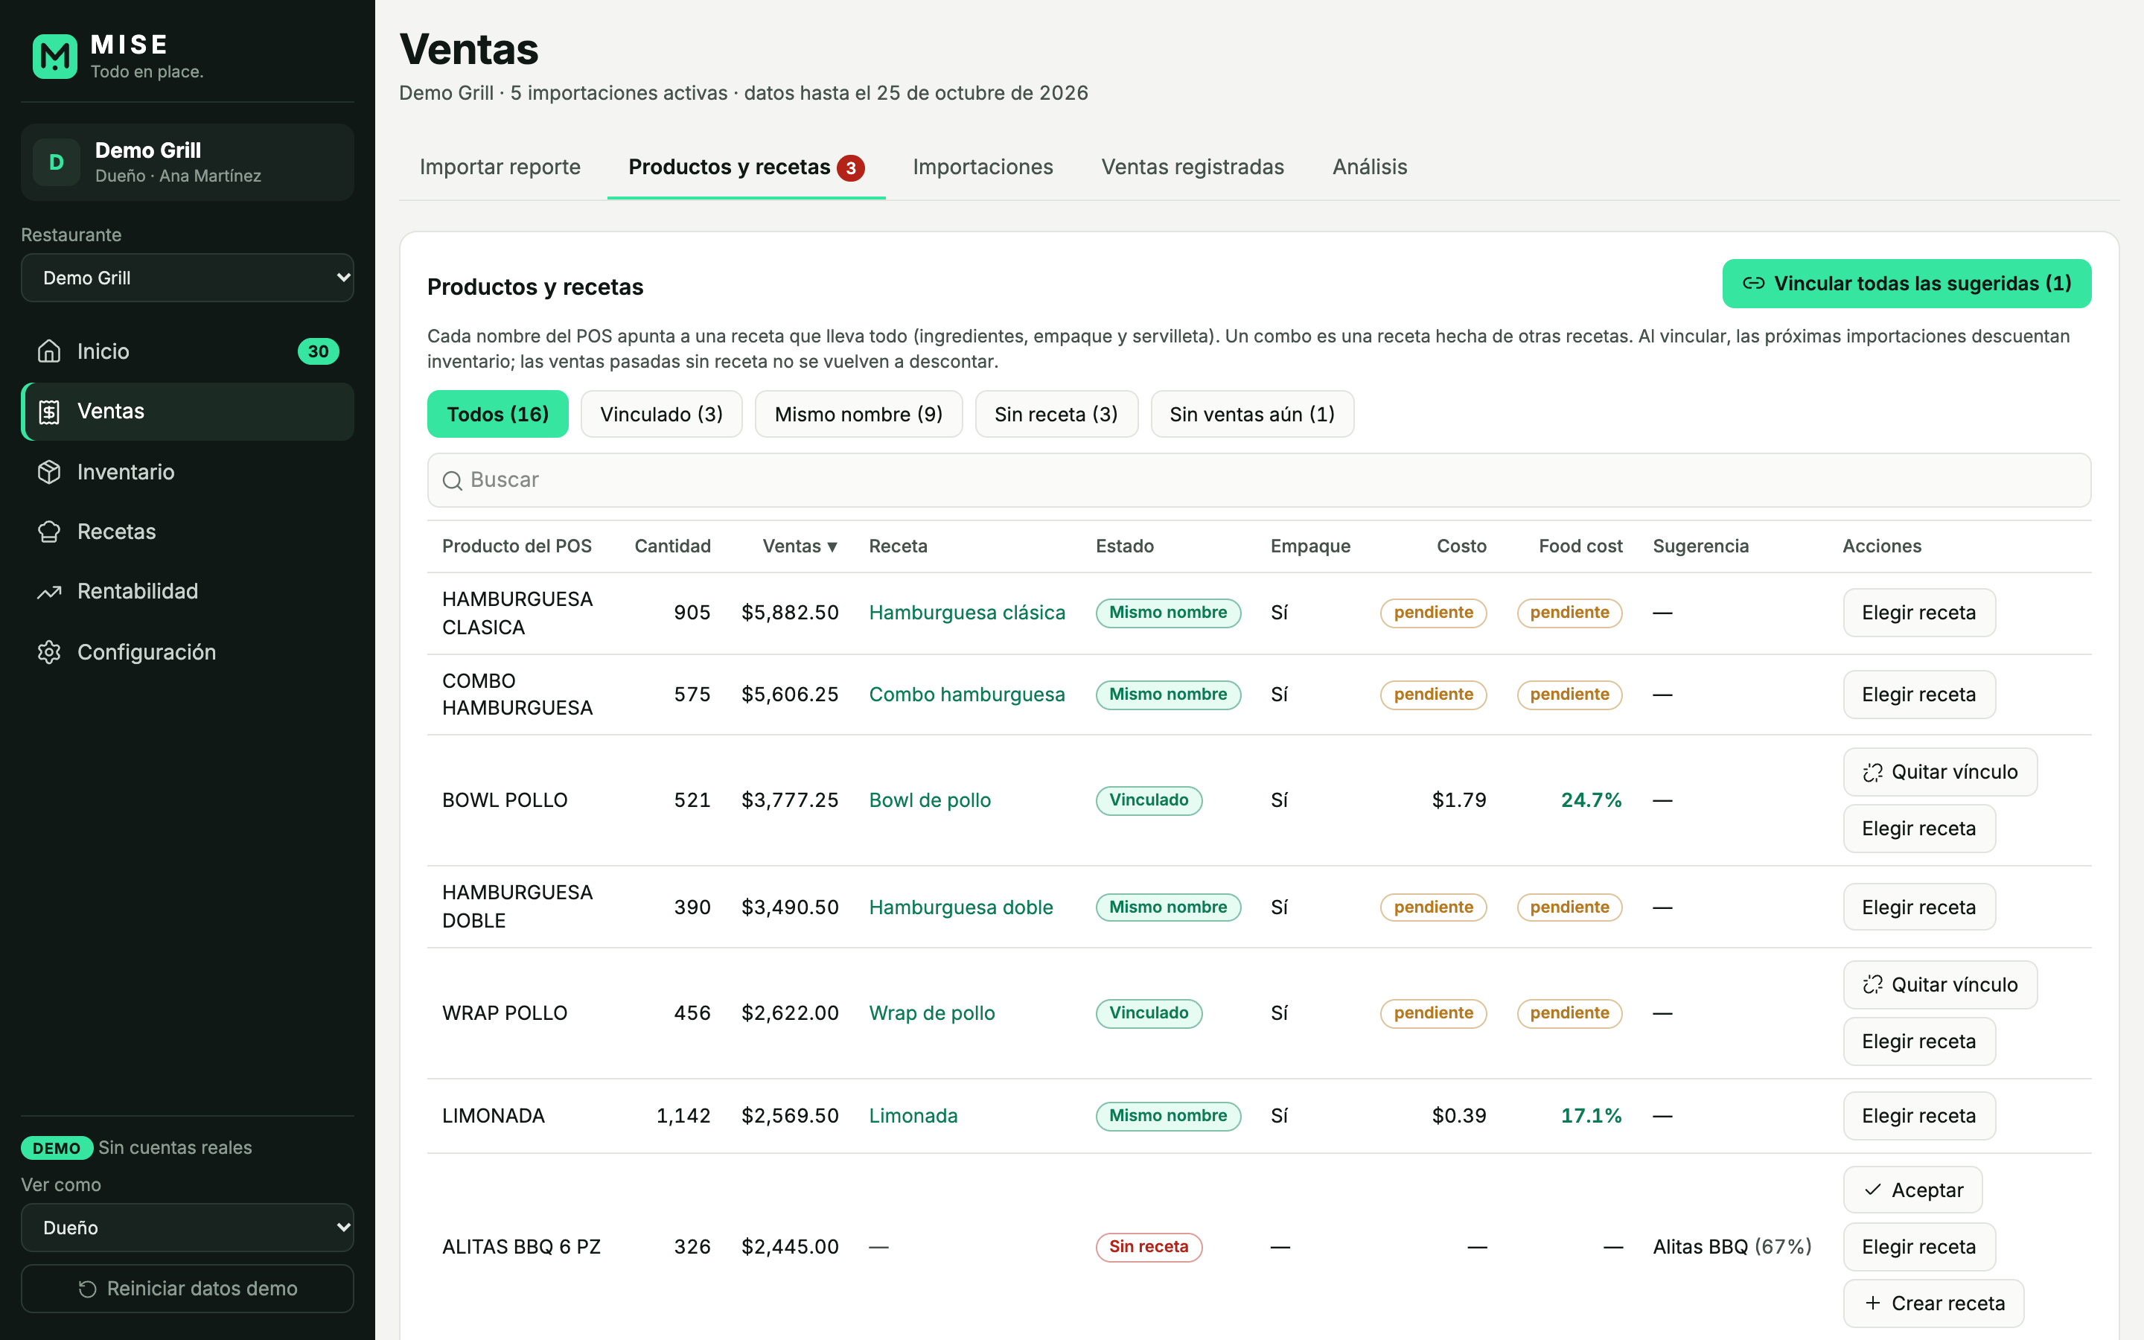Image resolution: width=2144 pixels, height=1340 pixels.
Task: Filter by Mismo nombre (9)
Action: [x=858, y=415]
